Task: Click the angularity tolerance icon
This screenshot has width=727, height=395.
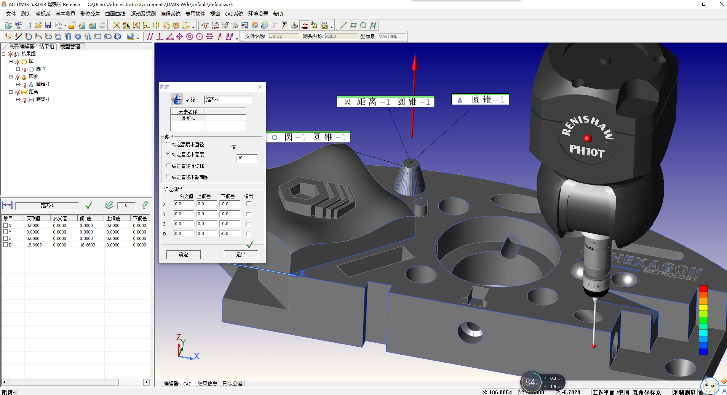Action: 170,37
